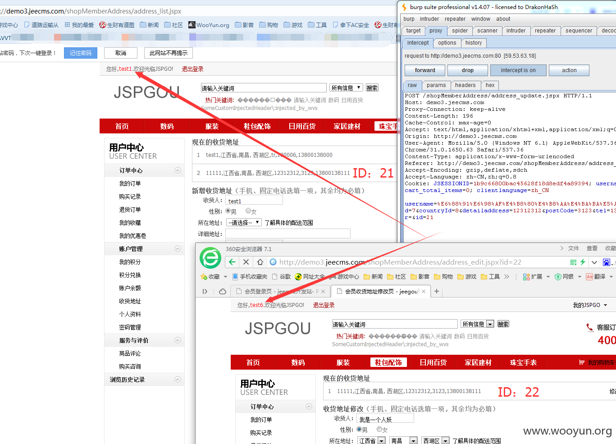Screen dimensions: 616x444
Task: Switch to the params request view tab
Action: (x=436, y=85)
